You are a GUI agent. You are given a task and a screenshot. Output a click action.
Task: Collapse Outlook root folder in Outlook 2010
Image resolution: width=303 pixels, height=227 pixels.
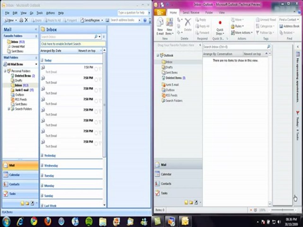click(x=157, y=55)
